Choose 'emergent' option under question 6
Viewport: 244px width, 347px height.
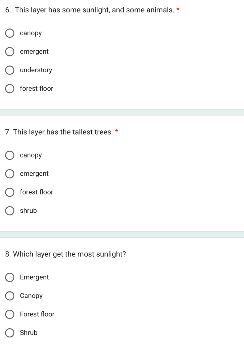click(x=10, y=52)
